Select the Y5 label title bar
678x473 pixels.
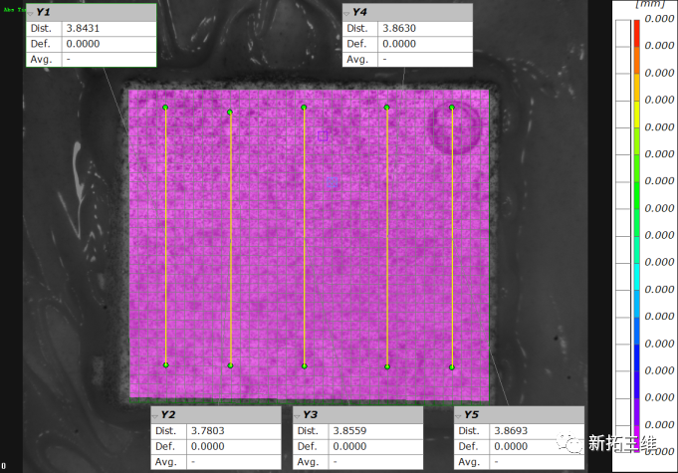pyautogui.click(x=519, y=415)
